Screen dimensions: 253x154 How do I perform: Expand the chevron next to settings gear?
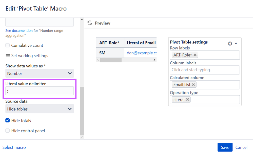tap(236, 43)
